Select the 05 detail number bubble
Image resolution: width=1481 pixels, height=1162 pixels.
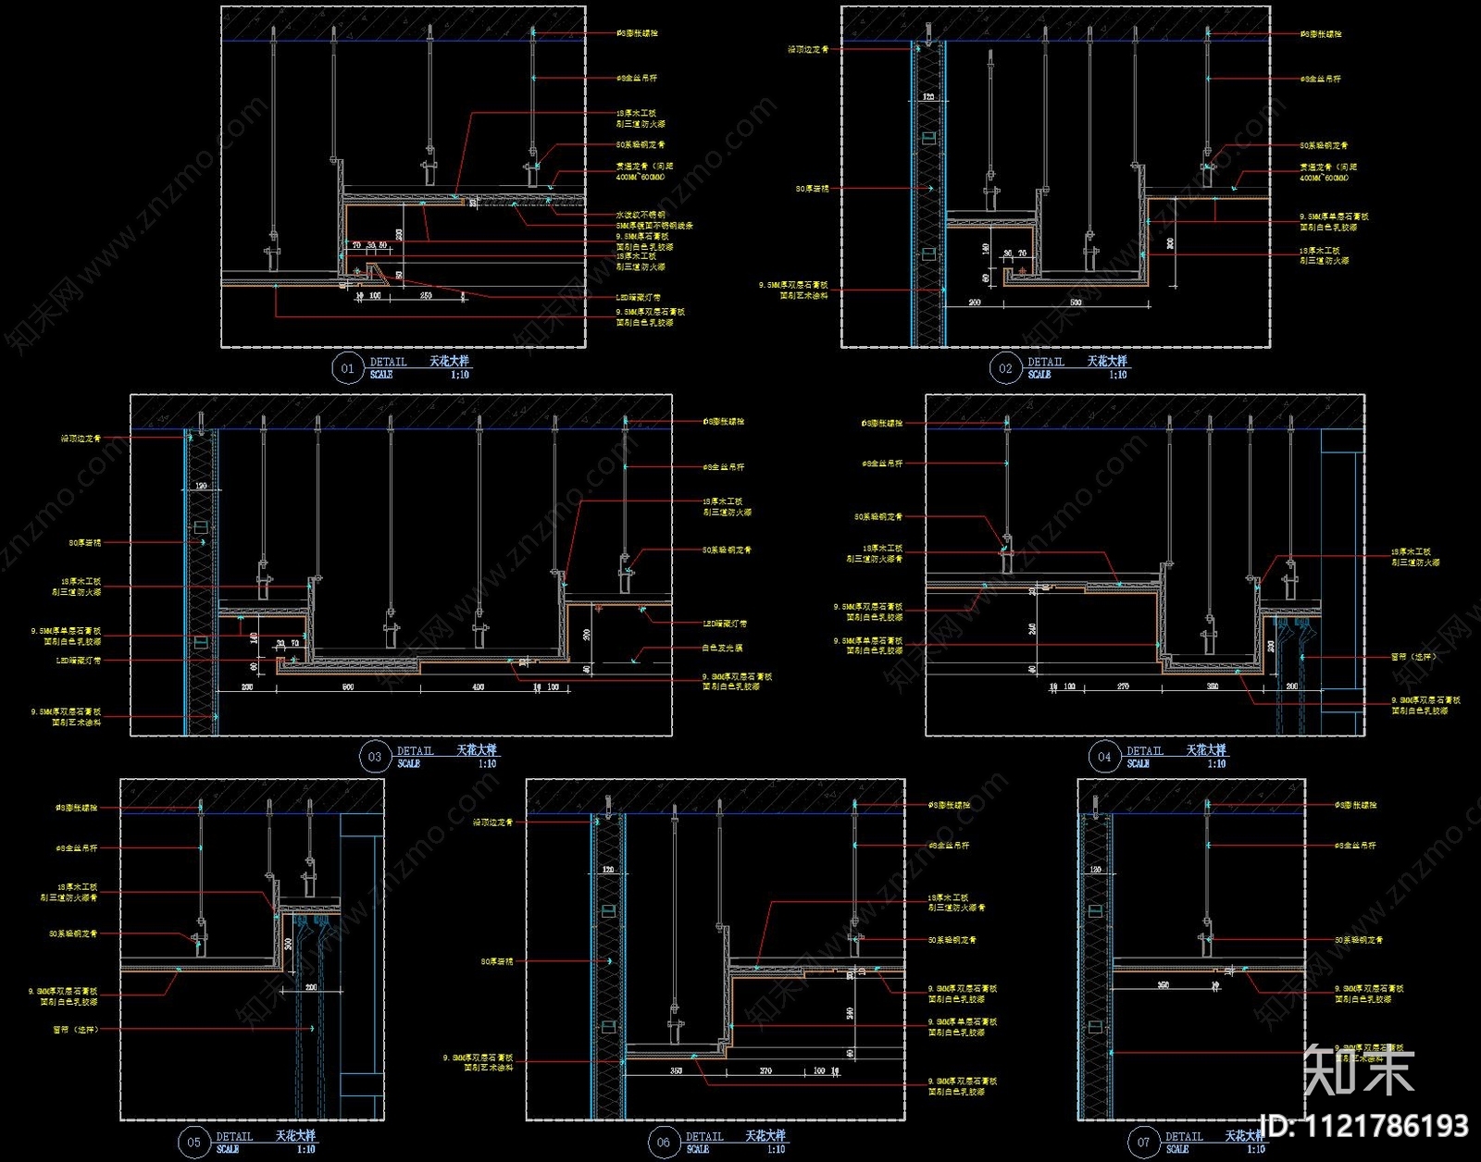(193, 1142)
